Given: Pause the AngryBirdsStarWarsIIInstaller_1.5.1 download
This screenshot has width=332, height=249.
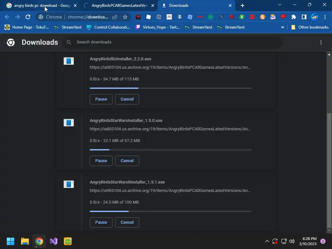Looking at the screenshot, I should point(101,222).
